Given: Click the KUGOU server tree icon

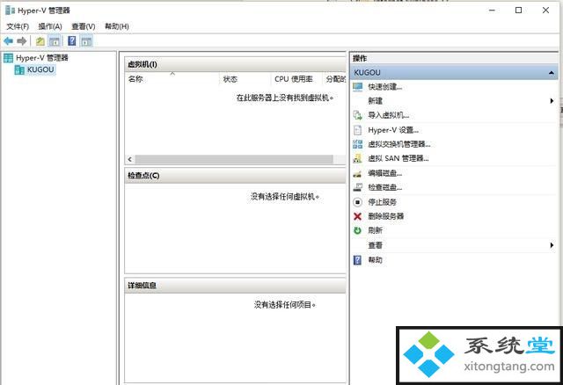Looking at the screenshot, I should tap(19, 69).
